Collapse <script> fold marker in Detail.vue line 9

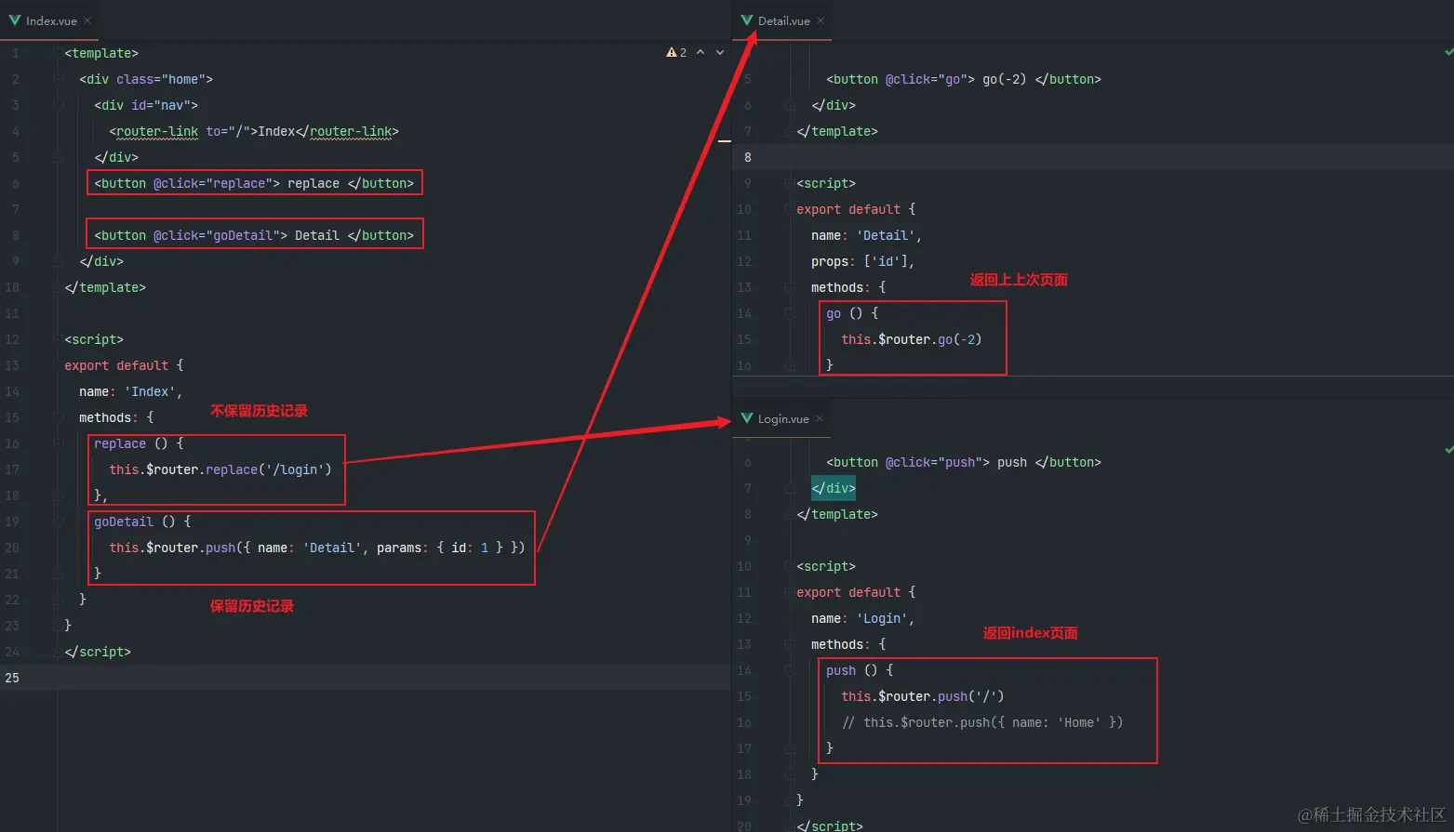pos(790,183)
